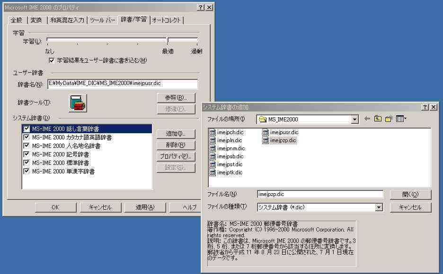Switch to the 全般 tab

tap(17, 20)
